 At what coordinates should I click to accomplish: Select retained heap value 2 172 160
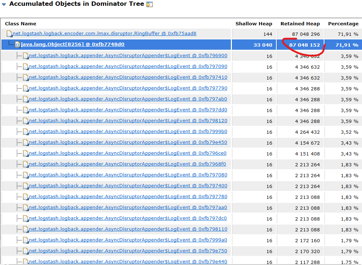pyautogui.click(x=307, y=241)
